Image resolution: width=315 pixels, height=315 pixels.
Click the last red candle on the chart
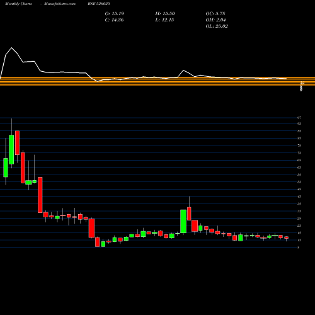coord(287,238)
